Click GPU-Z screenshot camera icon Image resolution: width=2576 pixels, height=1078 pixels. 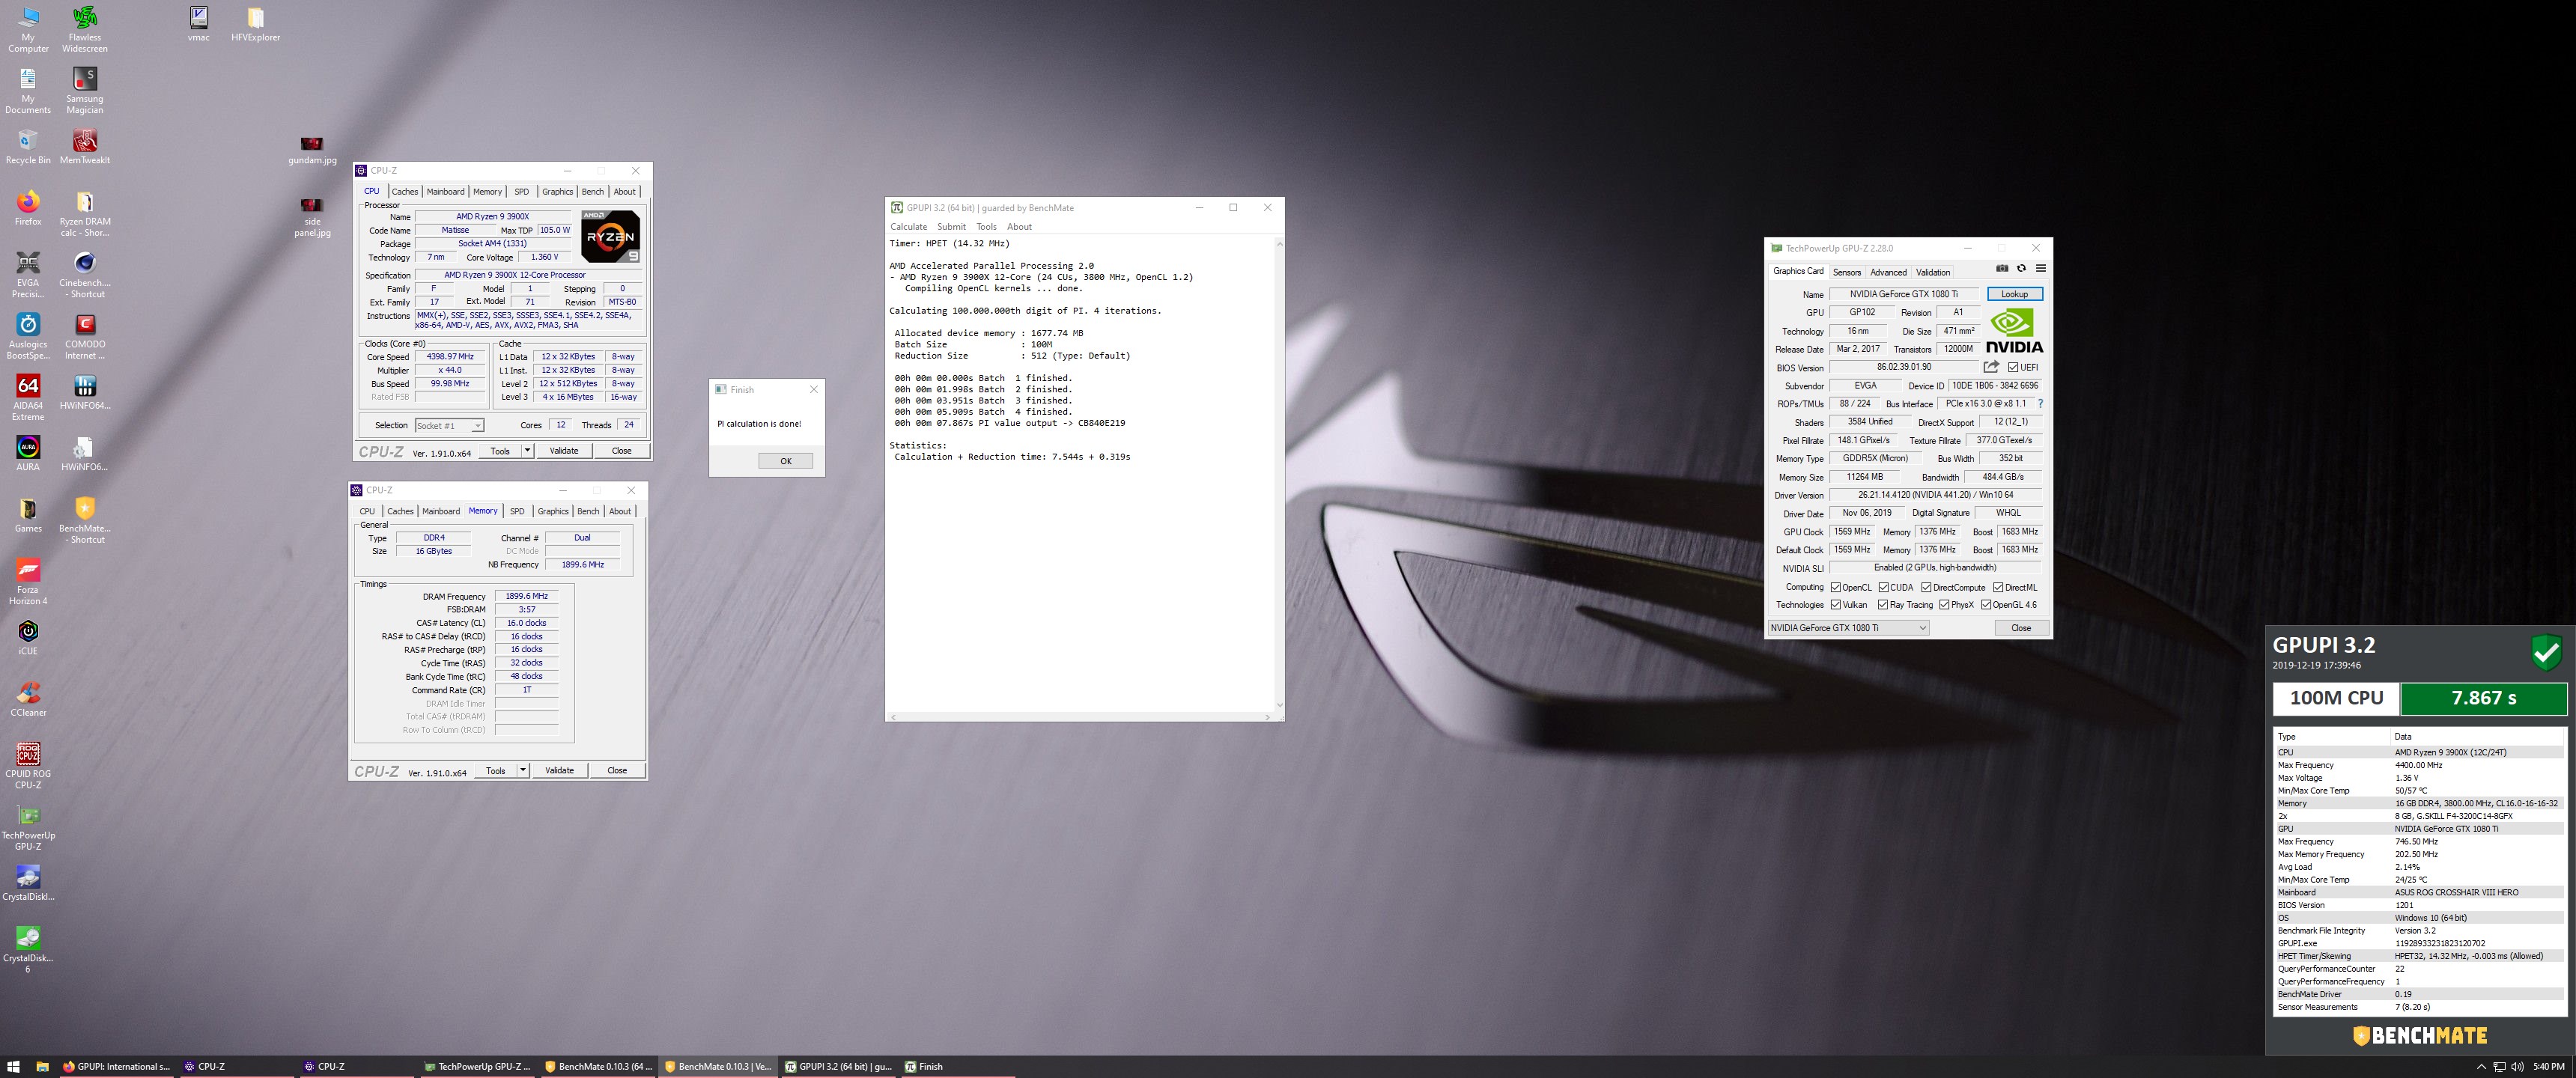(x=2002, y=268)
